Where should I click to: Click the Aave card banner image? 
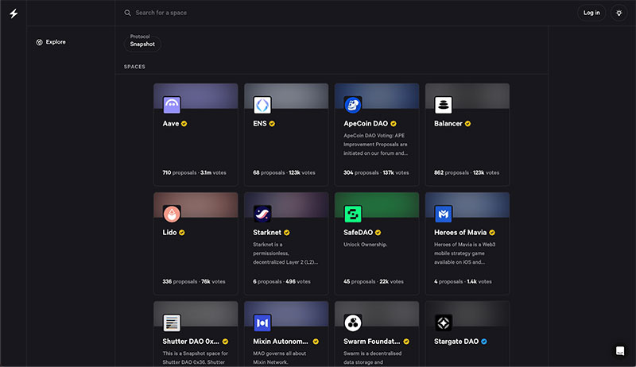(x=196, y=96)
